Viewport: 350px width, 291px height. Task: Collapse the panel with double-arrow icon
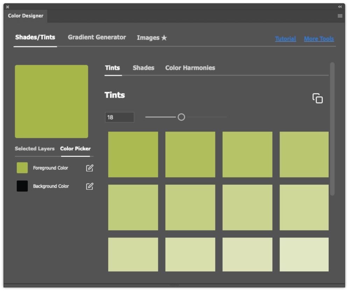point(340,7)
